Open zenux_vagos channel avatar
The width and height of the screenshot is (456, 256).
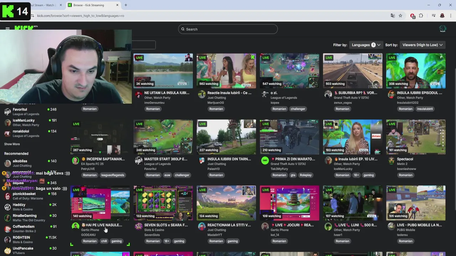[328, 94]
